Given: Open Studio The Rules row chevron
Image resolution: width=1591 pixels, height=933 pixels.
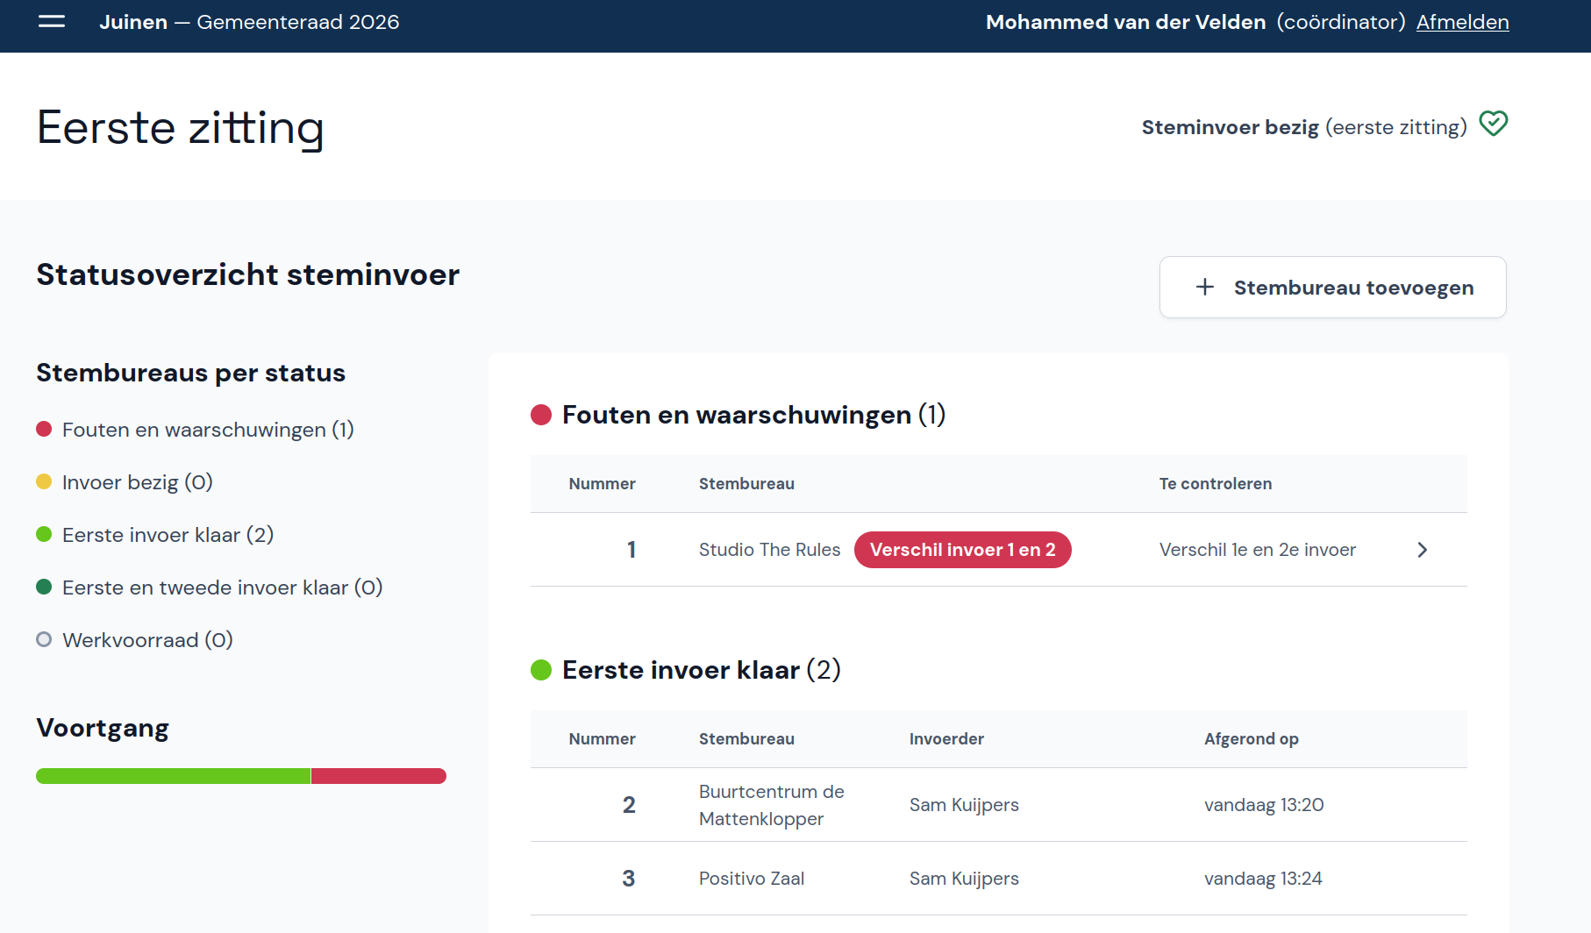Looking at the screenshot, I should point(1423,550).
